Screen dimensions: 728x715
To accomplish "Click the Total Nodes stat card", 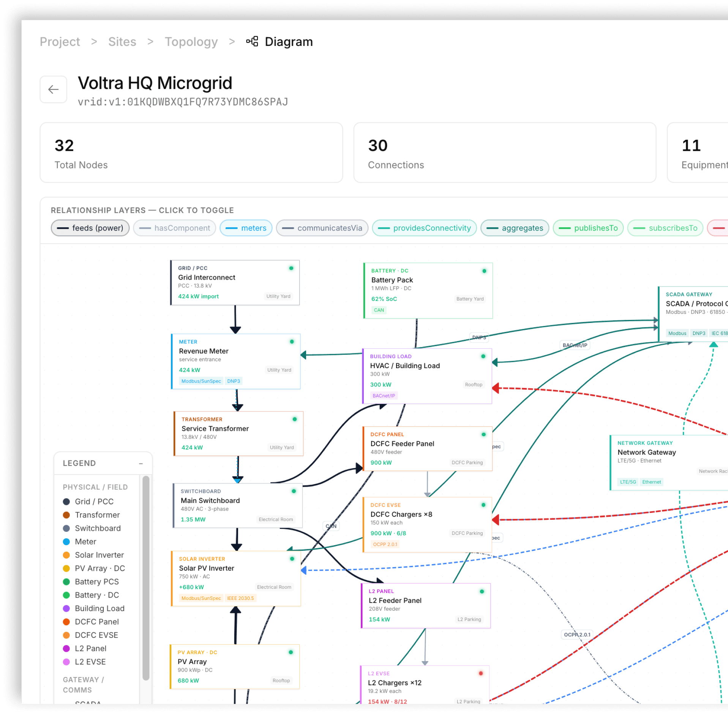I will point(191,153).
